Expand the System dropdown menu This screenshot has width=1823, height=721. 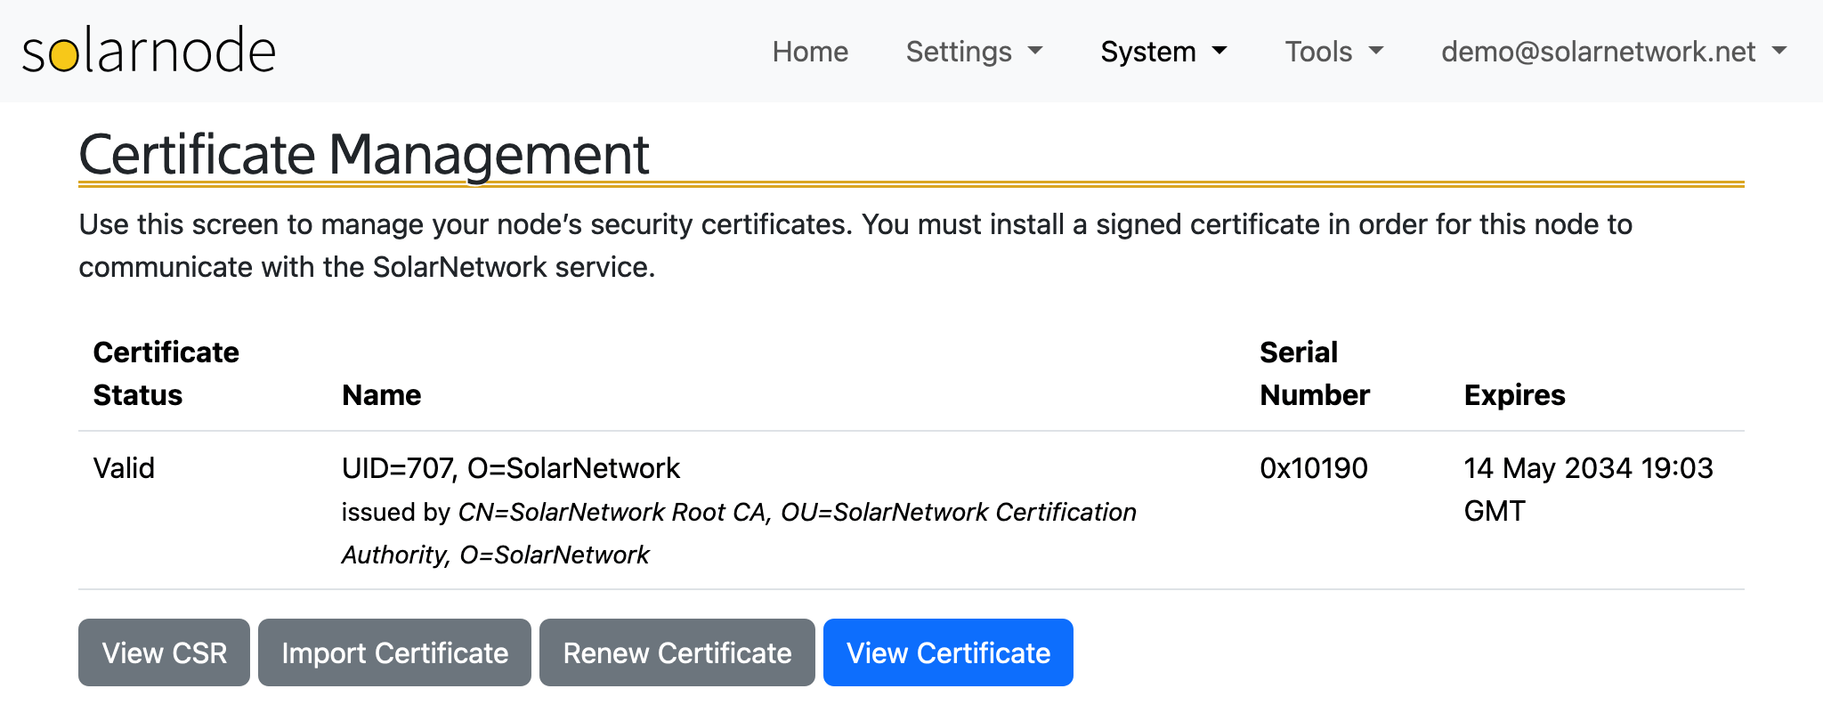1163,52
